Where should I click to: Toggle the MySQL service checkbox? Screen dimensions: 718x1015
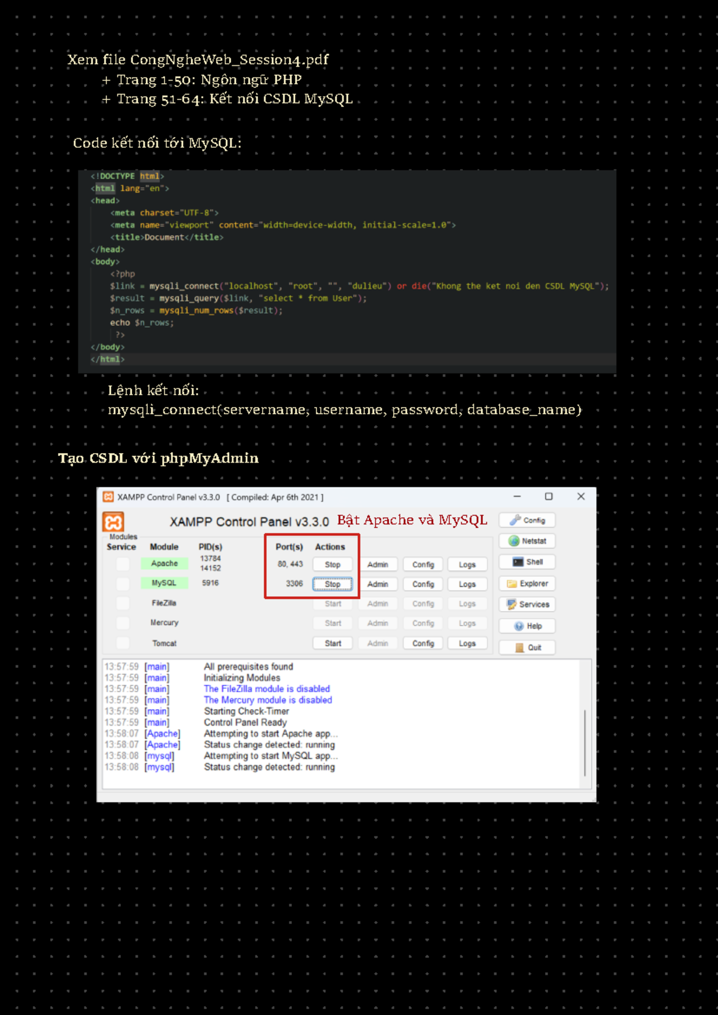[123, 584]
